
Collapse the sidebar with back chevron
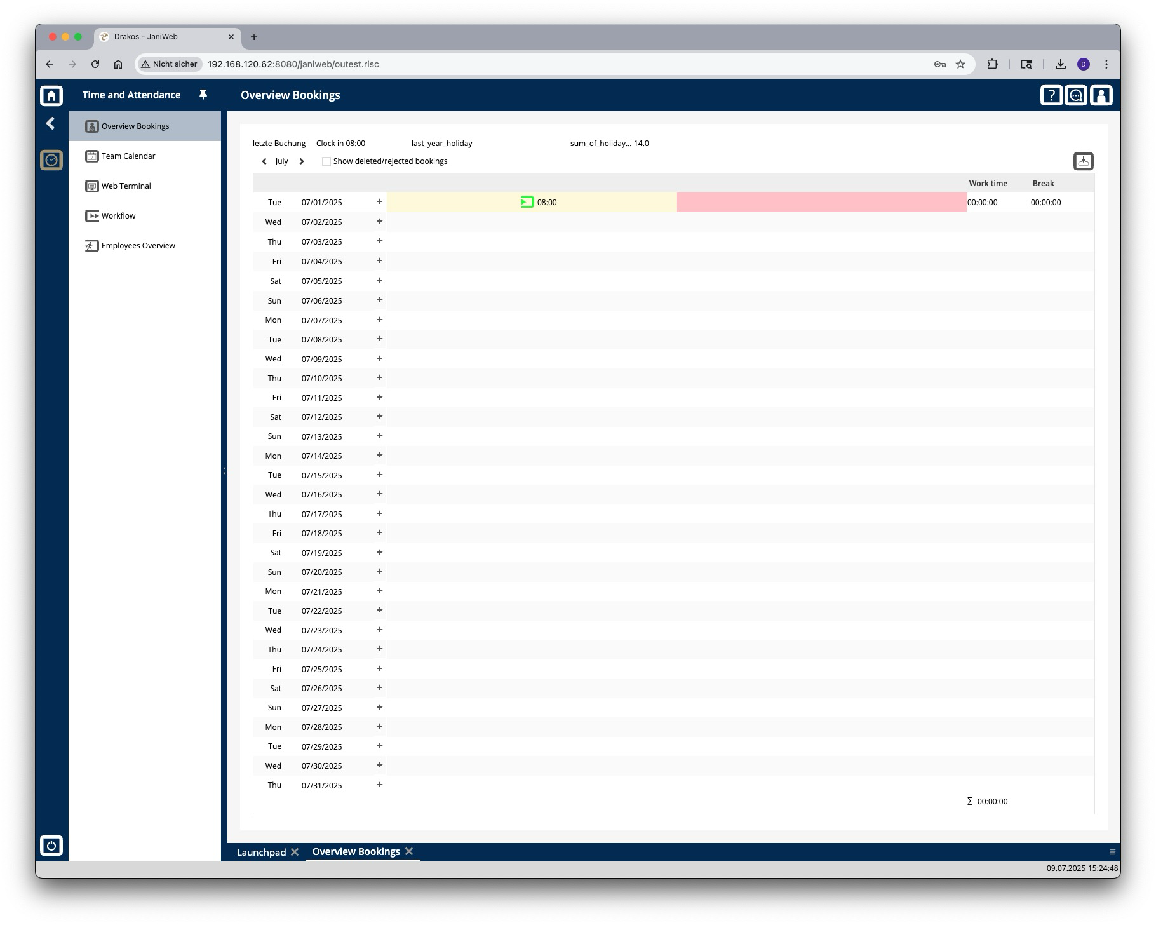51,123
